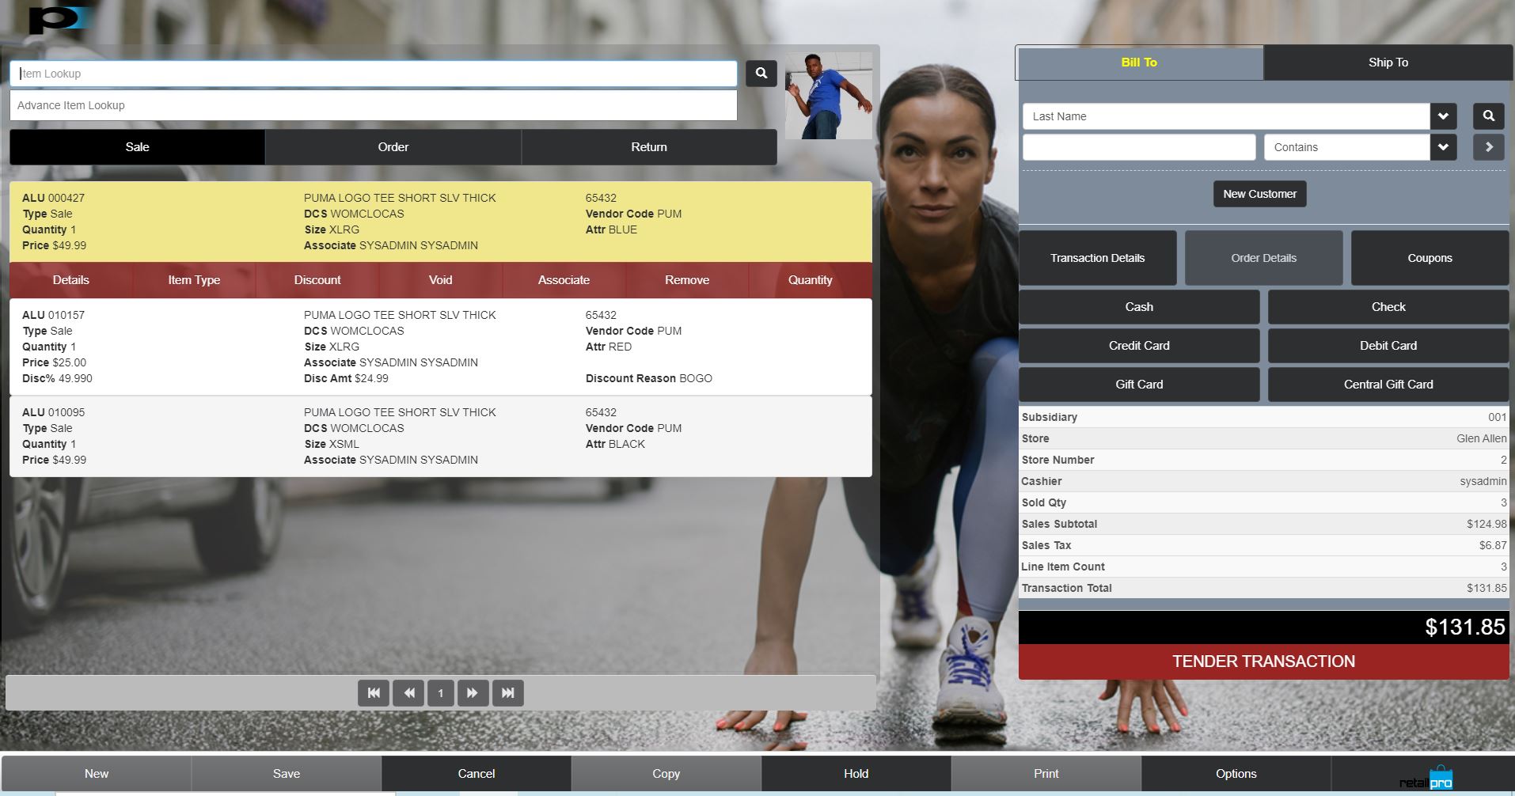Screen dimensions: 1515x796
Task: Click the item lookup magnifier icon
Action: point(760,73)
